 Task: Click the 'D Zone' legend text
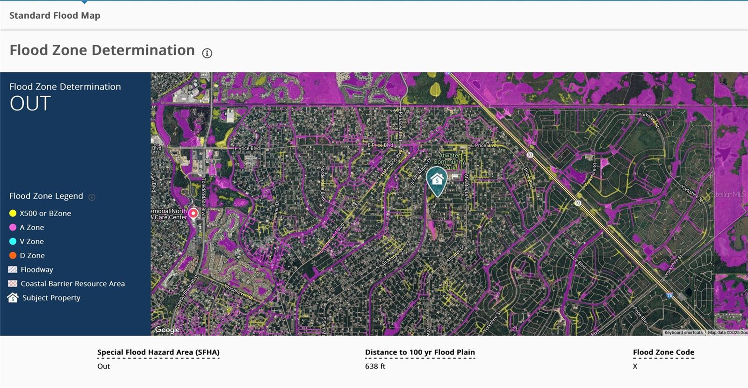[x=32, y=255]
